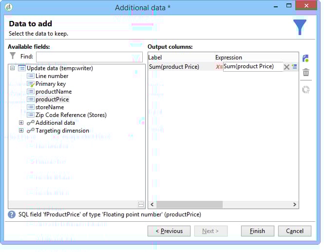The height and width of the screenshot is (252, 324).
Task: Select the productPrice field
Action: [x=52, y=99]
